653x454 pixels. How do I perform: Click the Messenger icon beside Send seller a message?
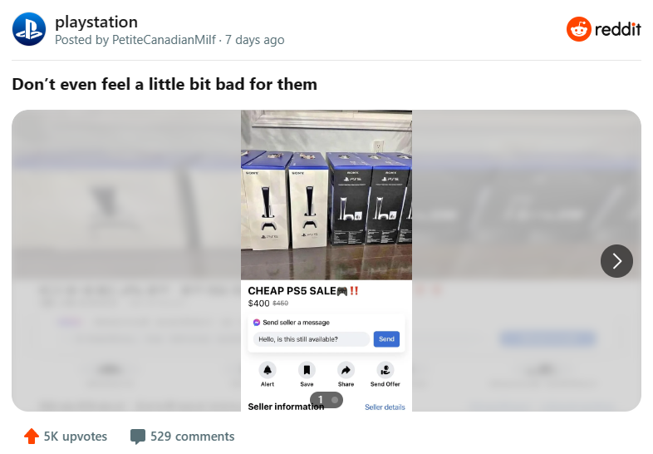coord(257,323)
